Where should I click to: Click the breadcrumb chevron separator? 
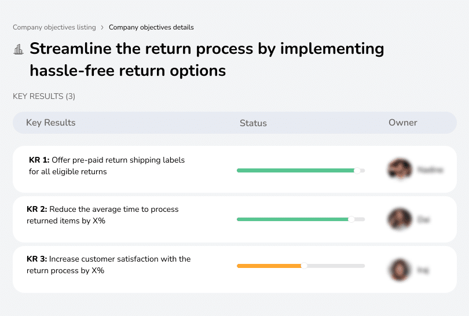tap(102, 27)
